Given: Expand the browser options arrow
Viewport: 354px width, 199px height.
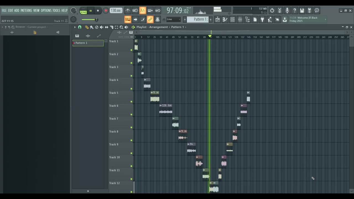Looking at the screenshot, I should 2,27.
